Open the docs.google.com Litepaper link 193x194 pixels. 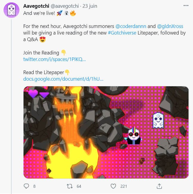[63, 79]
